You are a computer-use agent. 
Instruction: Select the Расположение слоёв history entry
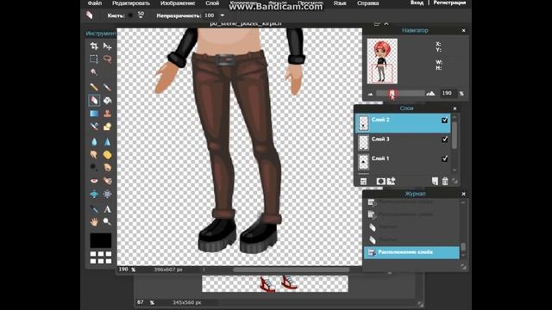pyautogui.click(x=411, y=252)
